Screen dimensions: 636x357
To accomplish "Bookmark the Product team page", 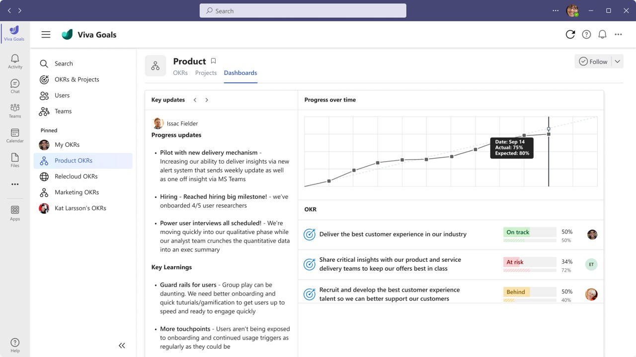I will (x=213, y=61).
